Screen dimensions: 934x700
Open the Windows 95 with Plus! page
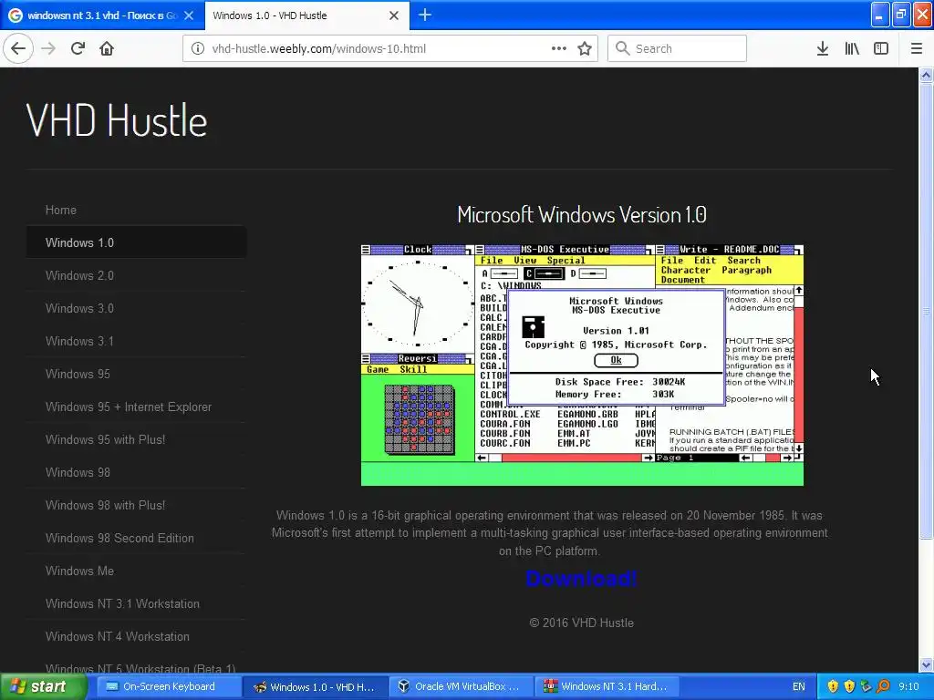106,439
